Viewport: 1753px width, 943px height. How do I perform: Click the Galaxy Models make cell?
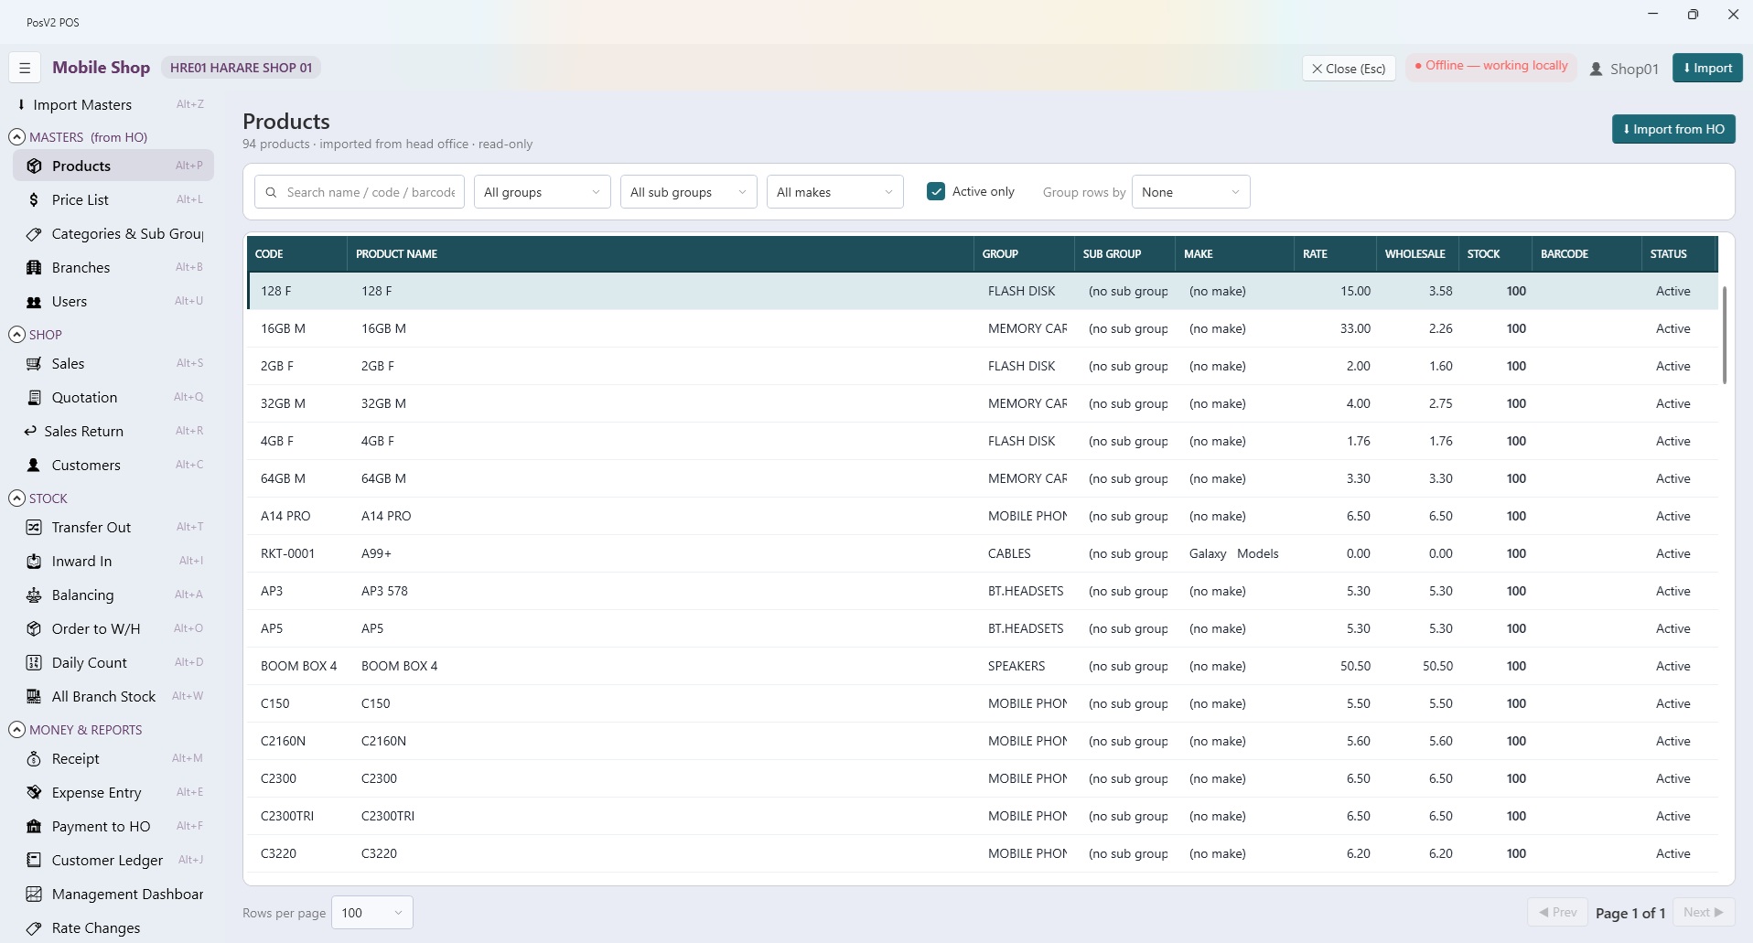point(1233,553)
